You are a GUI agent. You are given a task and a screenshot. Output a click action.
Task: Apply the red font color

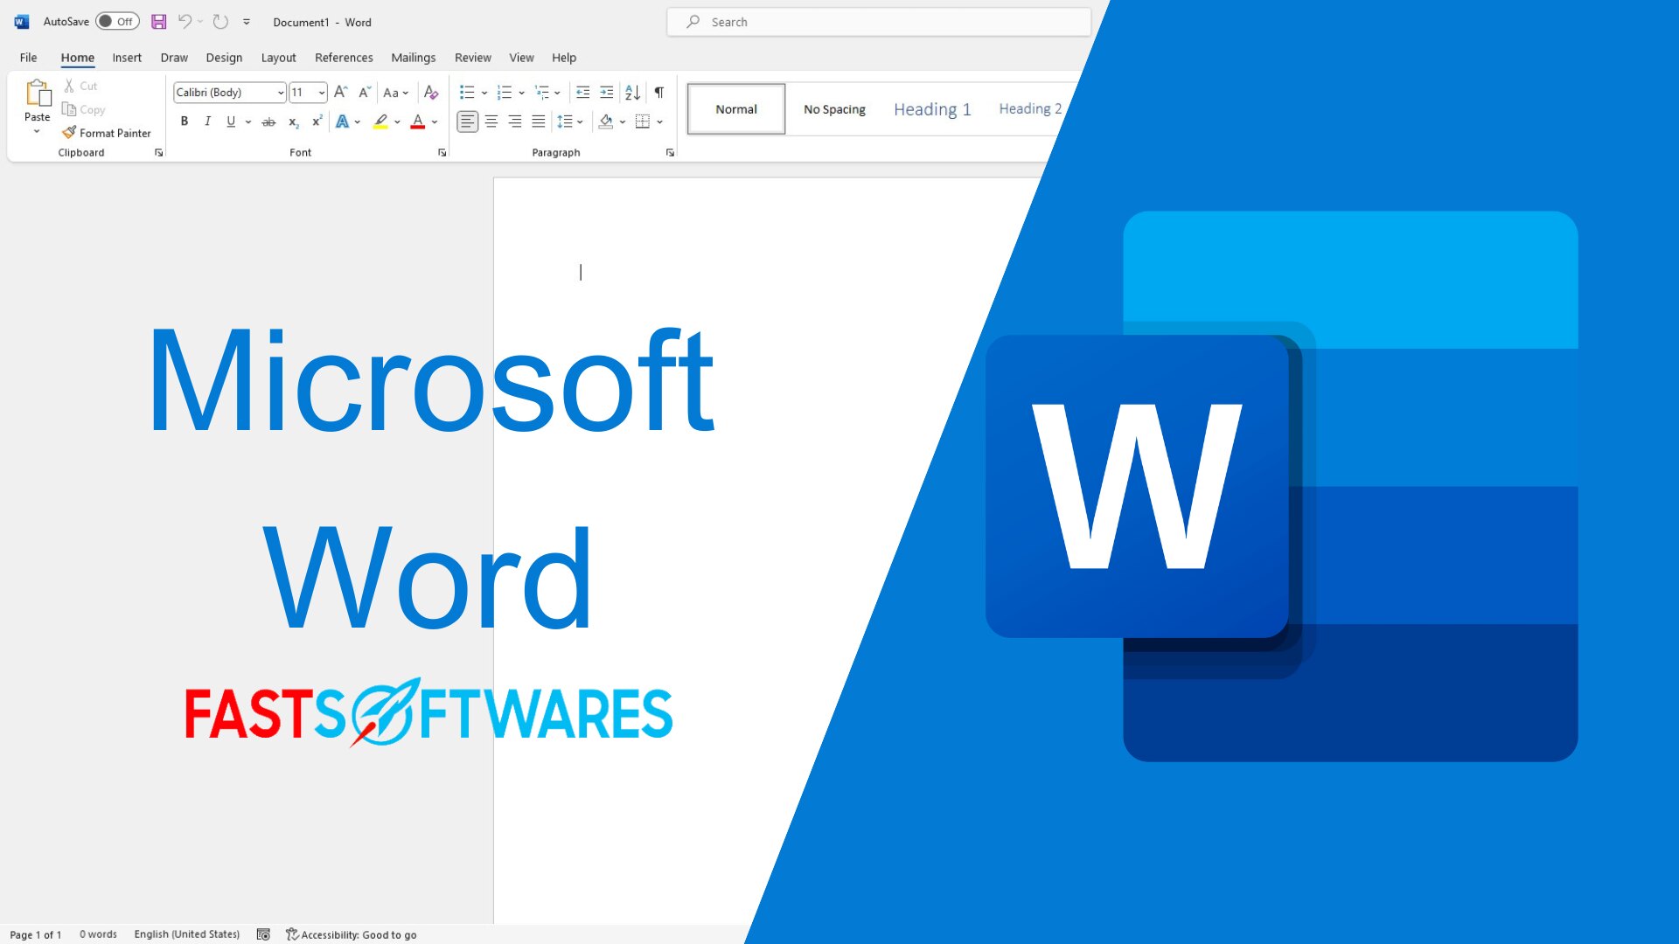pos(418,121)
